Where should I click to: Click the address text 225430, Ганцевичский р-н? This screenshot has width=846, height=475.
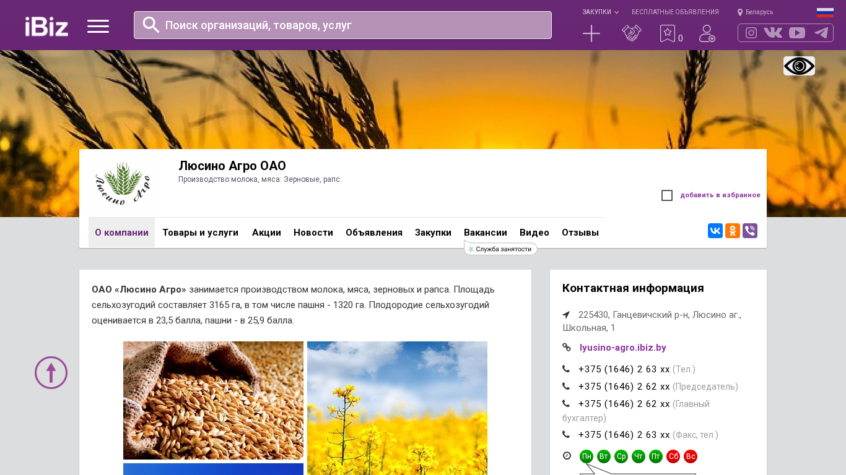tap(652, 321)
